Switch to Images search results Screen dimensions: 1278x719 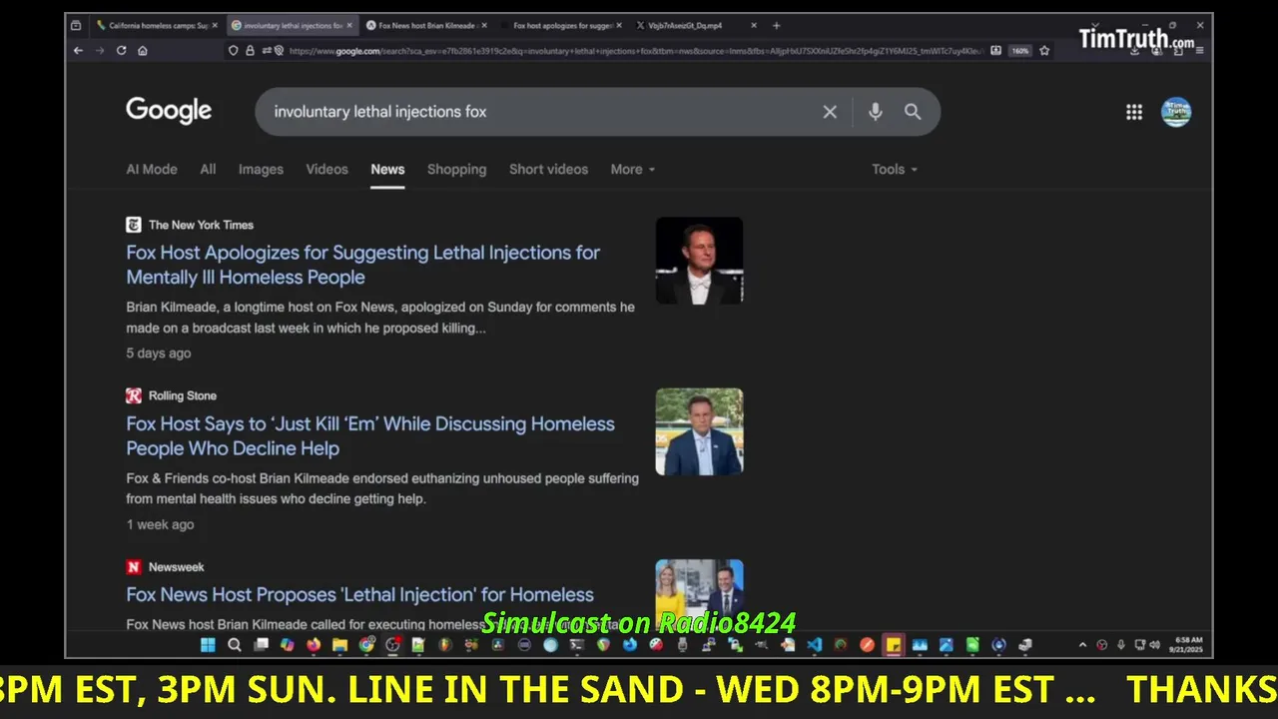(261, 169)
